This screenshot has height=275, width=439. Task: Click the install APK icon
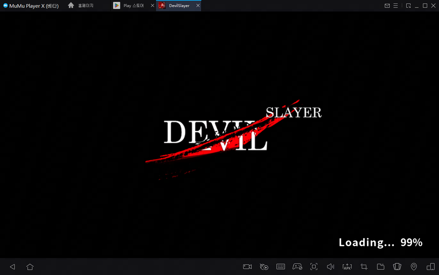pyautogui.click(x=347, y=267)
